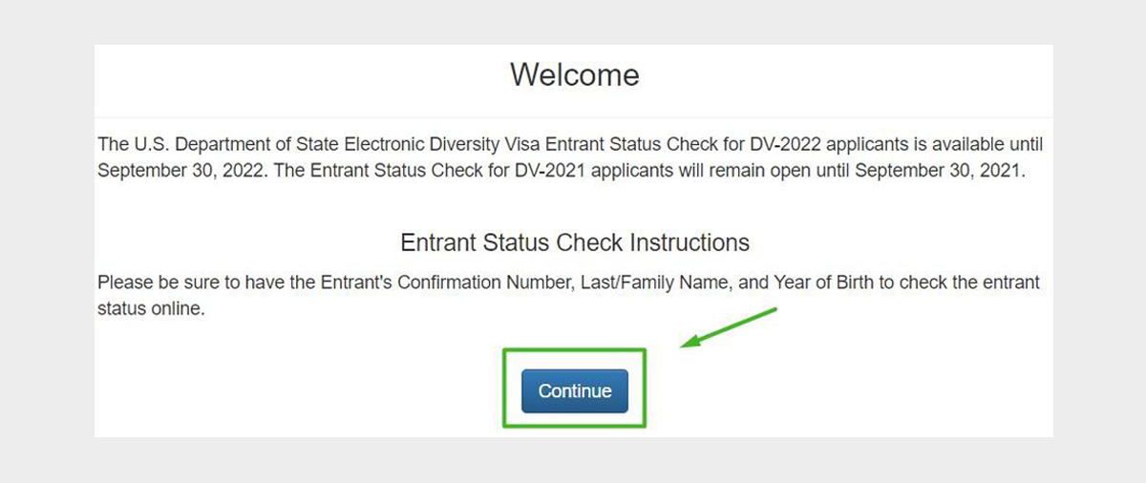The width and height of the screenshot is (1146, 483).
Task: Click the word 'The' starting the first paragraph
Action: point(113,146)
